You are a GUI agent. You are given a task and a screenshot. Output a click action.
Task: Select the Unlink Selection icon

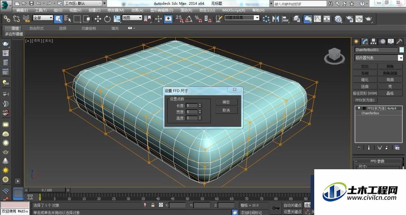coord(16,19)
